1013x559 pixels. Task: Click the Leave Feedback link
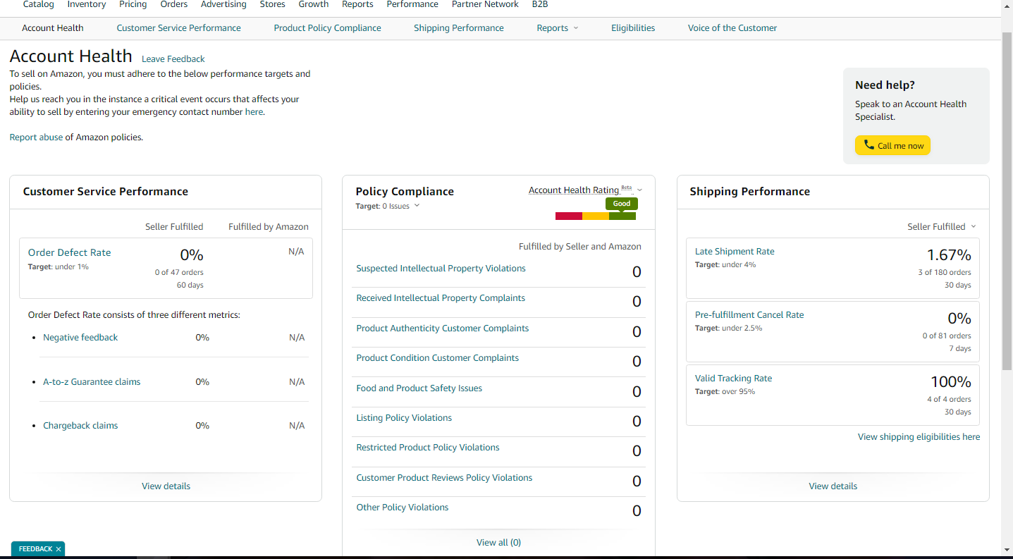[x=173, y=59]
